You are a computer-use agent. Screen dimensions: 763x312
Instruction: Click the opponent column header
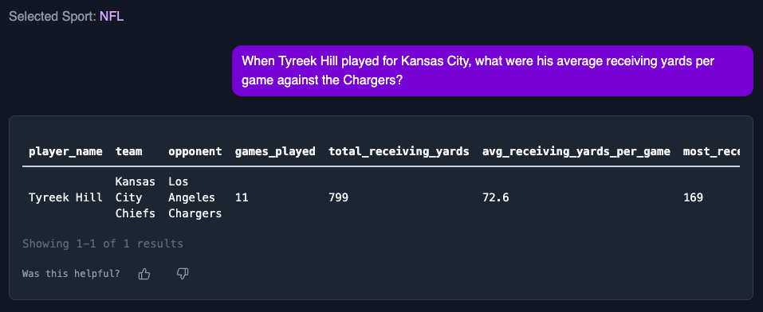tap(195, 152)
